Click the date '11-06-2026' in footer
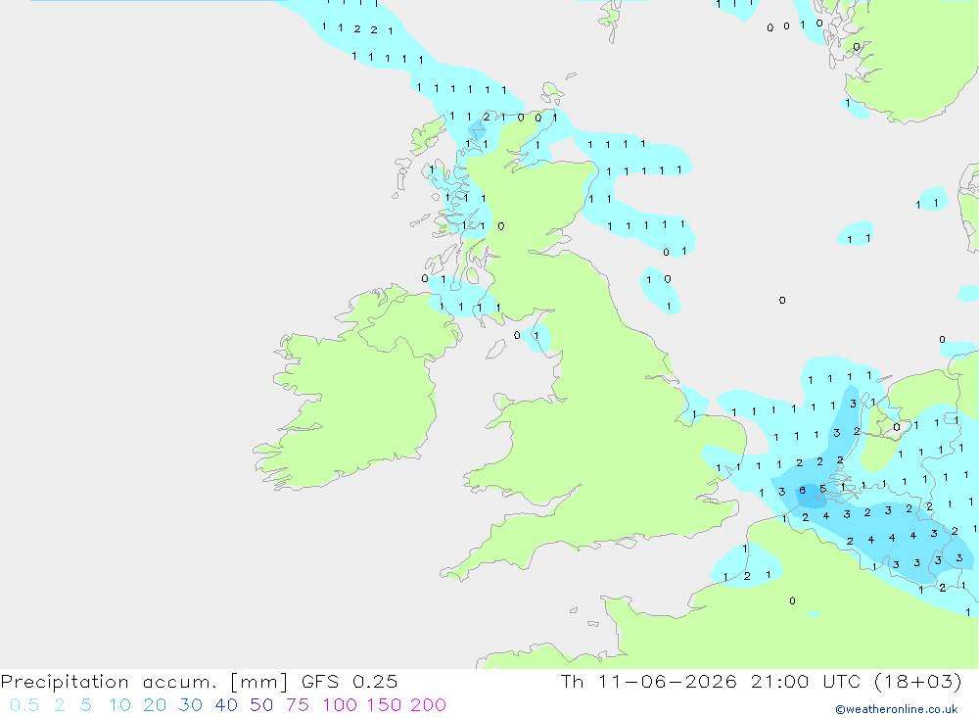The image size is (979, 718). [x=668, y=682]
